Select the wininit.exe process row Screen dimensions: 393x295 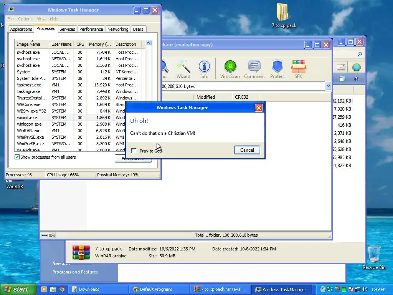(70, 118)
